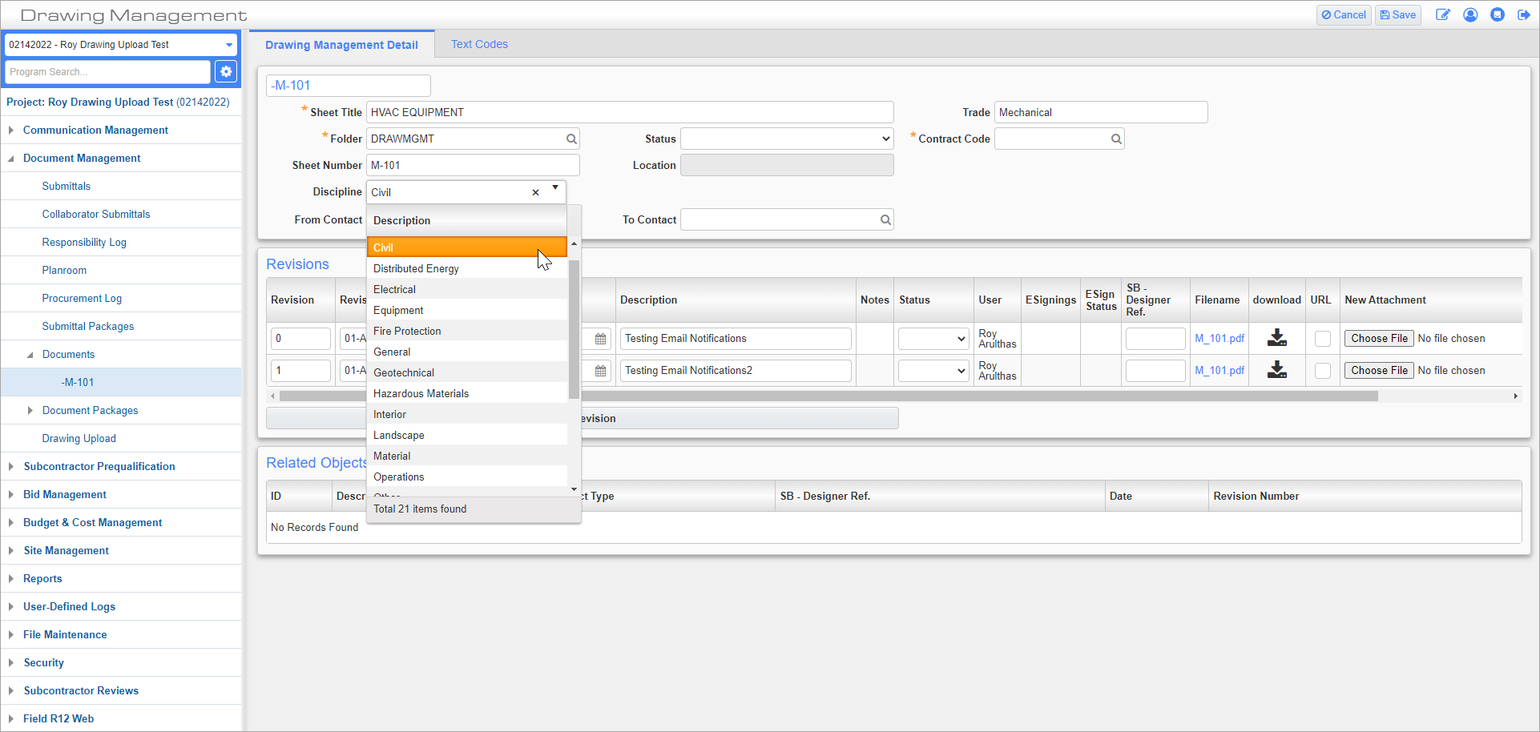The image size is (1540, 732).
Task: Toggle URL checkbox for revision 1
Action: pos(1323,371)
